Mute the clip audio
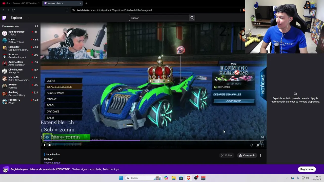Image resolution: width=324 pixels, height=182 pixels. click(50, 145)
